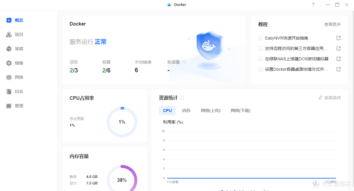The image size is (354, 191).
Task: Open external link icon for 设置Docker容器桌面快捷方式 tutorial
Action: [x=338, y=69]
